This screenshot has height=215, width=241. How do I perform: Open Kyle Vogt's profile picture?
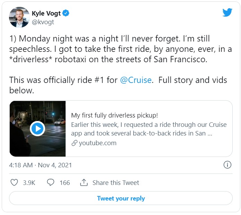(19, 17)
